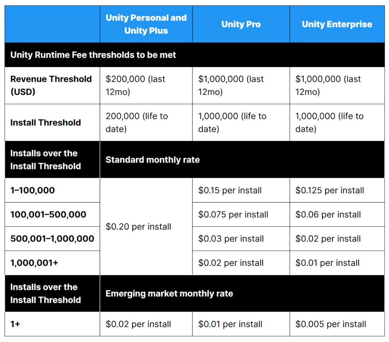
Task: Select the Install Threshold row label
Action: (45, 122)
